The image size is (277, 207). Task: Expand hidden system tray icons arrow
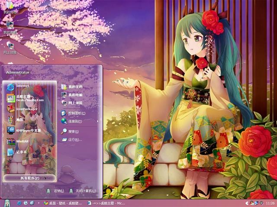[247, 203]
